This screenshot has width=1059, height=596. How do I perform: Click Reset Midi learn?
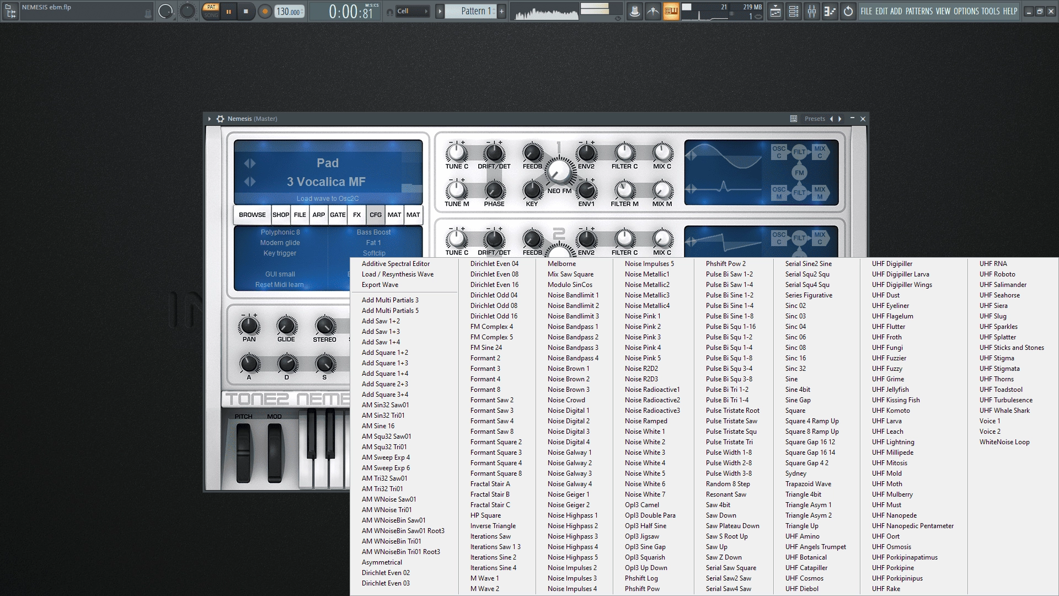279,285
